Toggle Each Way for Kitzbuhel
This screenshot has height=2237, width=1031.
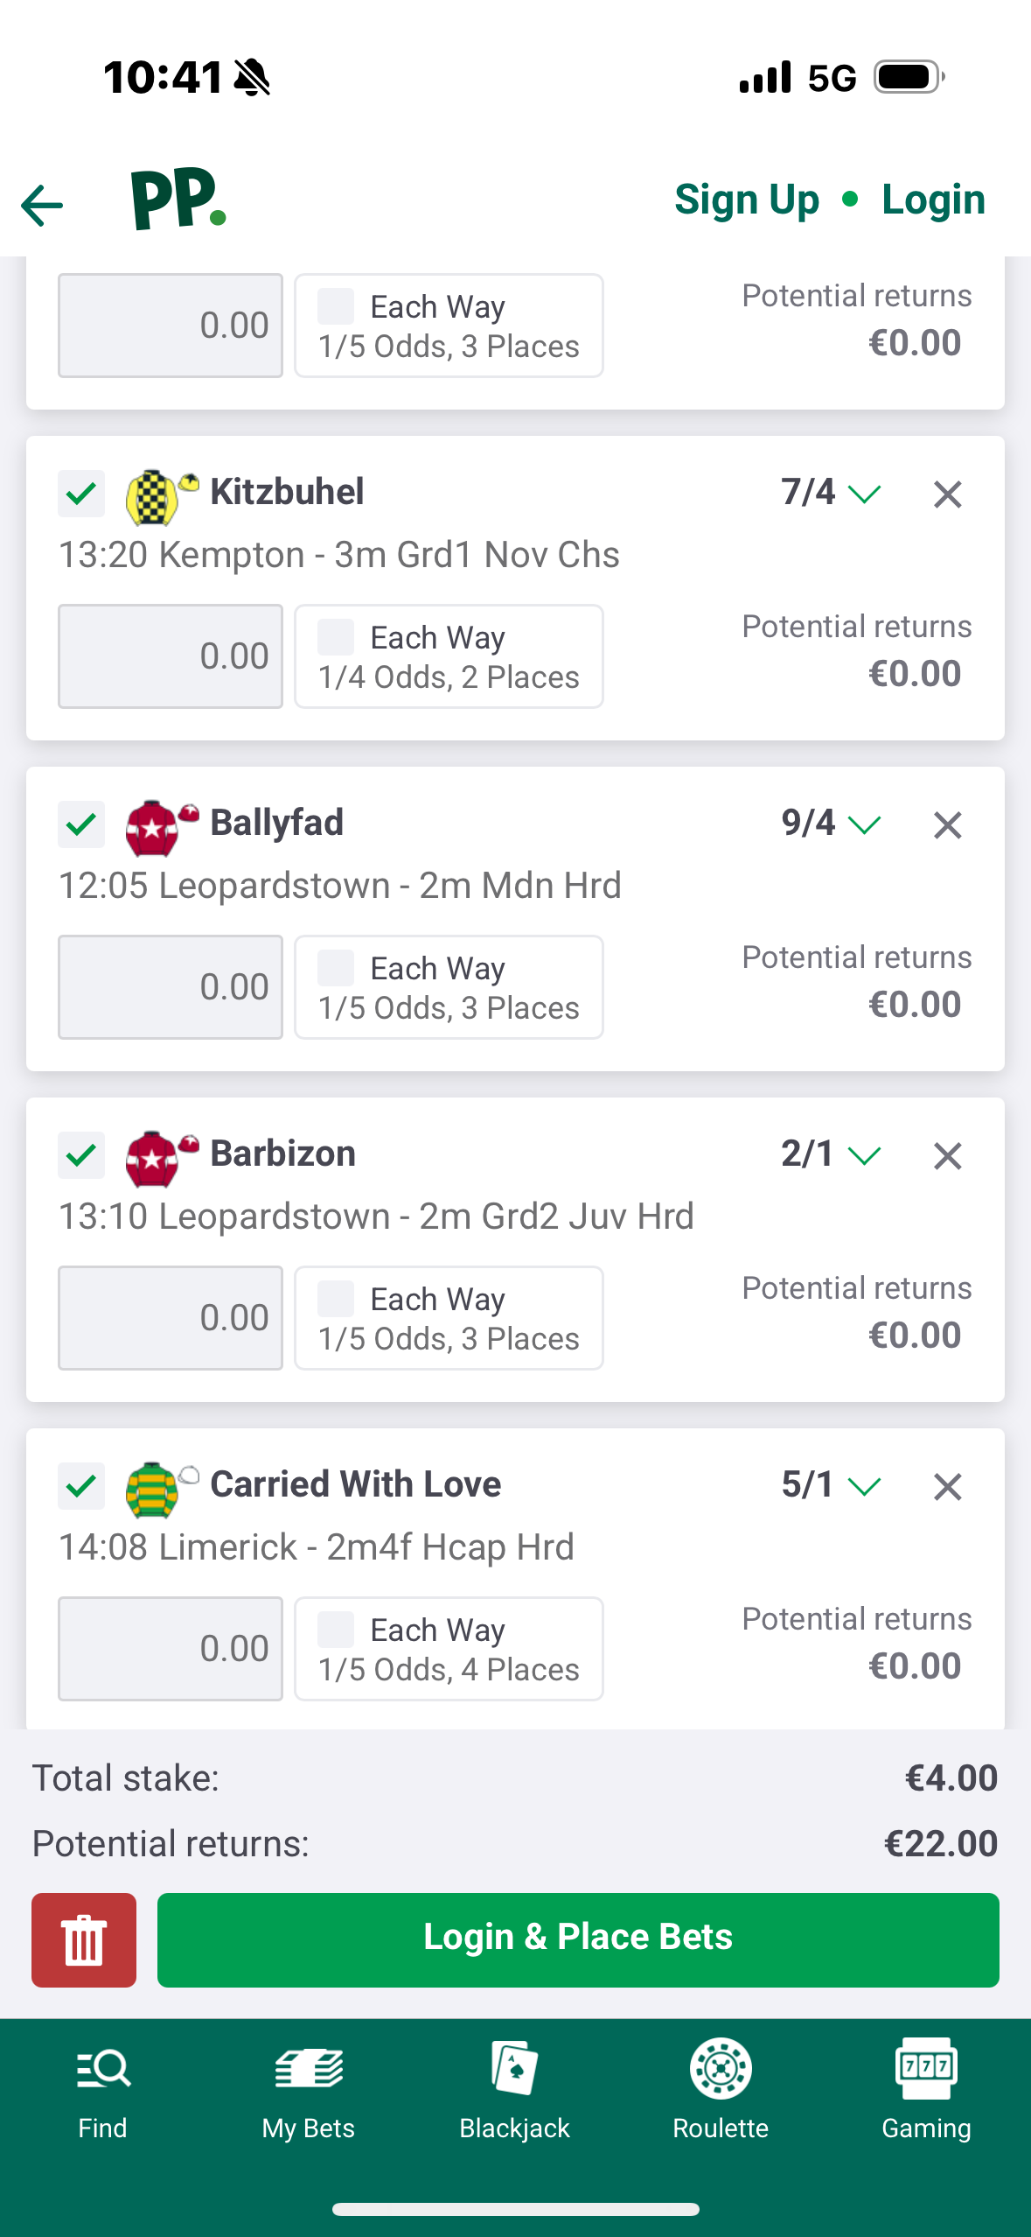coord(337,637)
